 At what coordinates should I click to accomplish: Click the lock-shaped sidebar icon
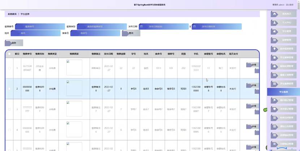[275, 66]
